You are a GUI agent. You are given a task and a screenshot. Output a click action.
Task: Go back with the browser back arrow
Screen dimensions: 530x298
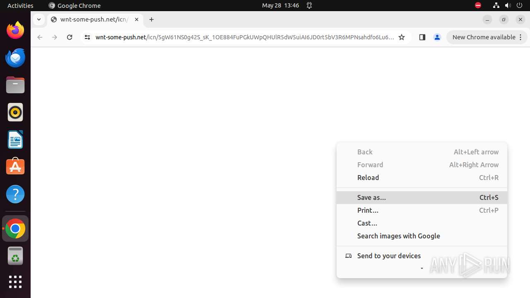click(40, 37)
